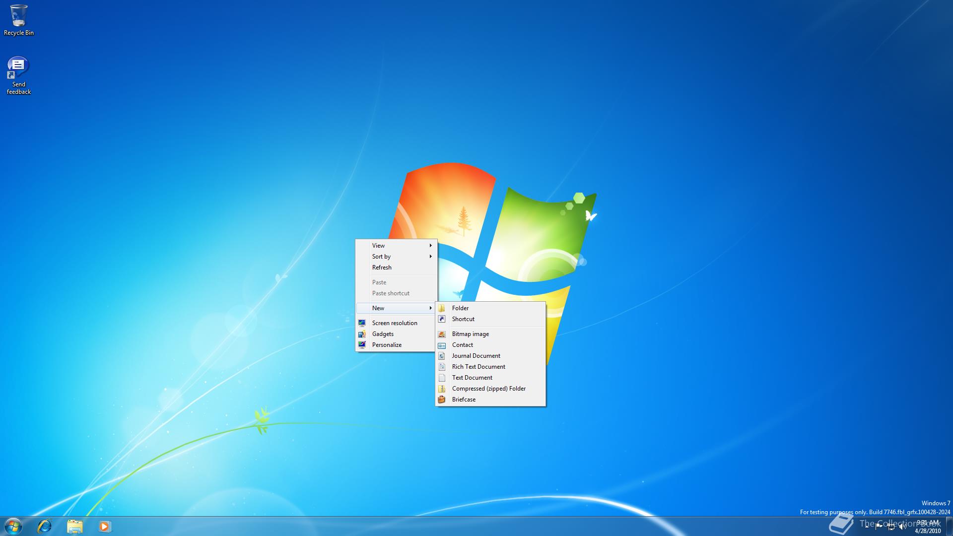953x536 pixels.
Task: Click the Rich Text Document icon
Action: point(442,367)
